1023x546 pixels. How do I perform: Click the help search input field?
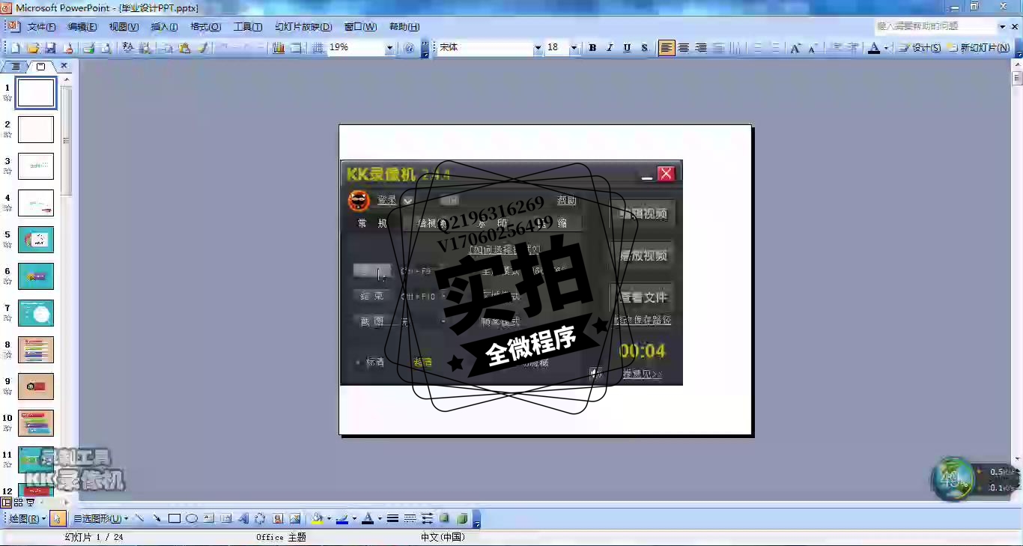[935, 26]
